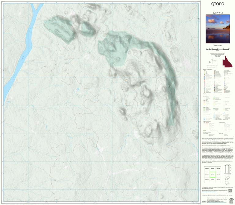
Task: Open the QTopo information website link
Action: [x=209, y=192]
